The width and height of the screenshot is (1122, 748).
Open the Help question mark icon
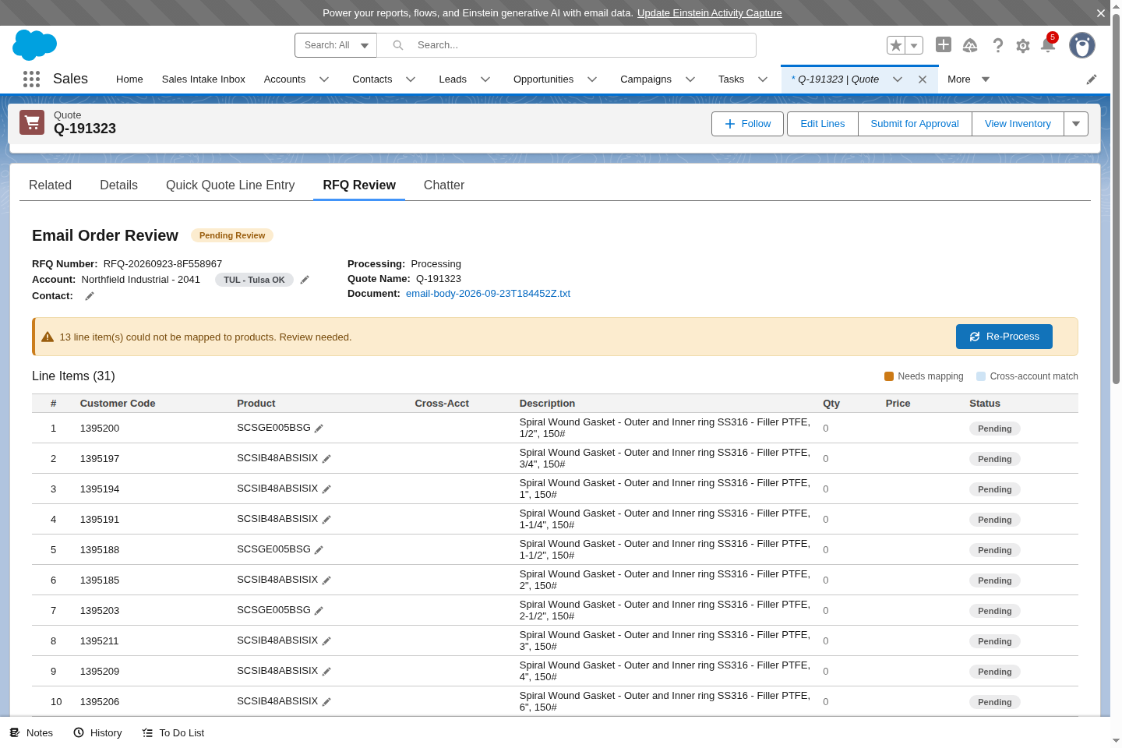tap(998, 45)
